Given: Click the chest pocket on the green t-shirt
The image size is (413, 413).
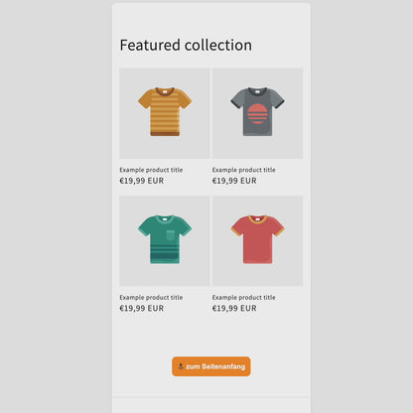Looking at the screenshot, I should (171, 235).
